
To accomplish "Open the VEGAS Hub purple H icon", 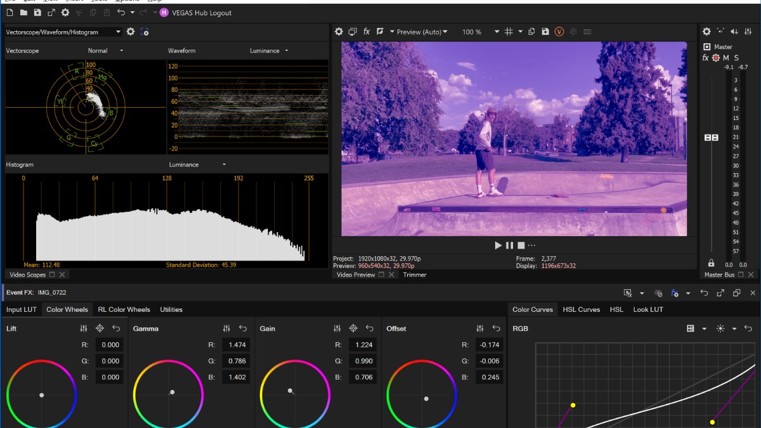I will click(x=164, y=13).
